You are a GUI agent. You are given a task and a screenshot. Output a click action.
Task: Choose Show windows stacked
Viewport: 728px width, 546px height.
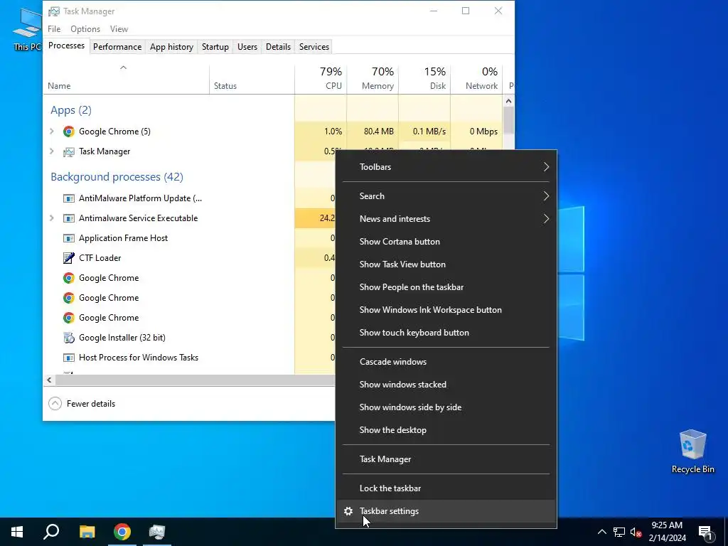coord(446,385)
